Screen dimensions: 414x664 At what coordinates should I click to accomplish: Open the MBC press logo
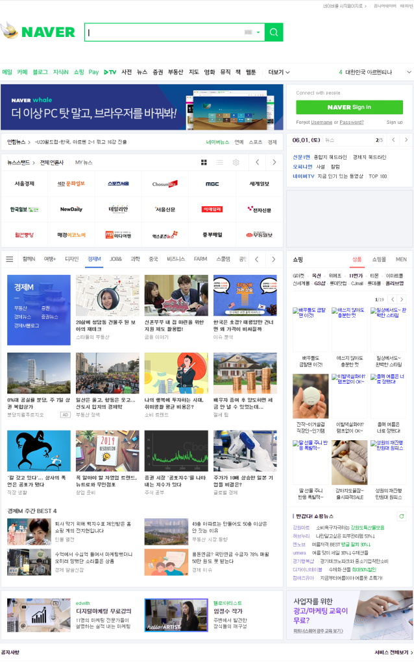pyautogui.click(x=212, y=184)
